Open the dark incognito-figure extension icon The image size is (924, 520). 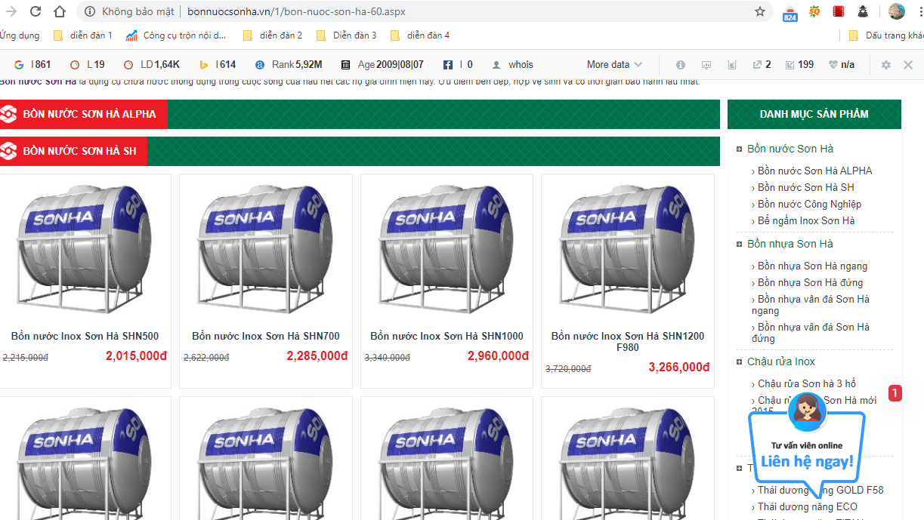862,11
